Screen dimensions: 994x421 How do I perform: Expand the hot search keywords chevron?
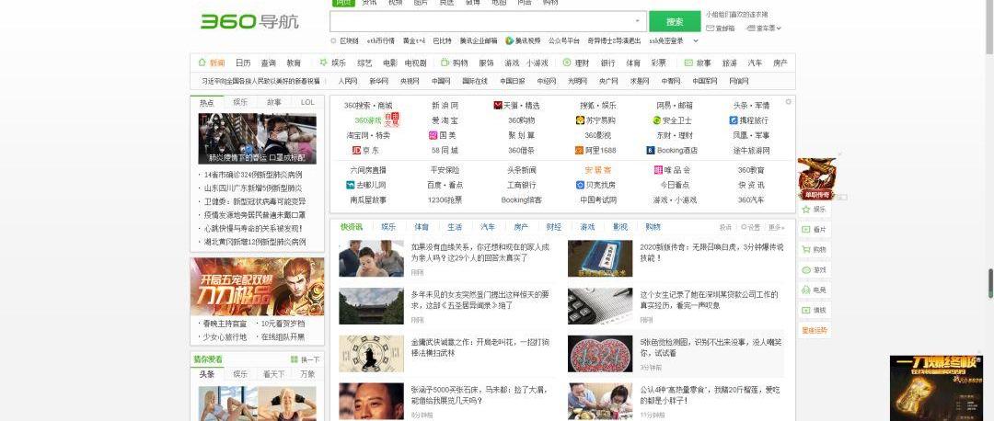(696, 40)
